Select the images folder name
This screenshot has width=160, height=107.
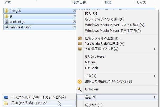[x=15, y=11]
